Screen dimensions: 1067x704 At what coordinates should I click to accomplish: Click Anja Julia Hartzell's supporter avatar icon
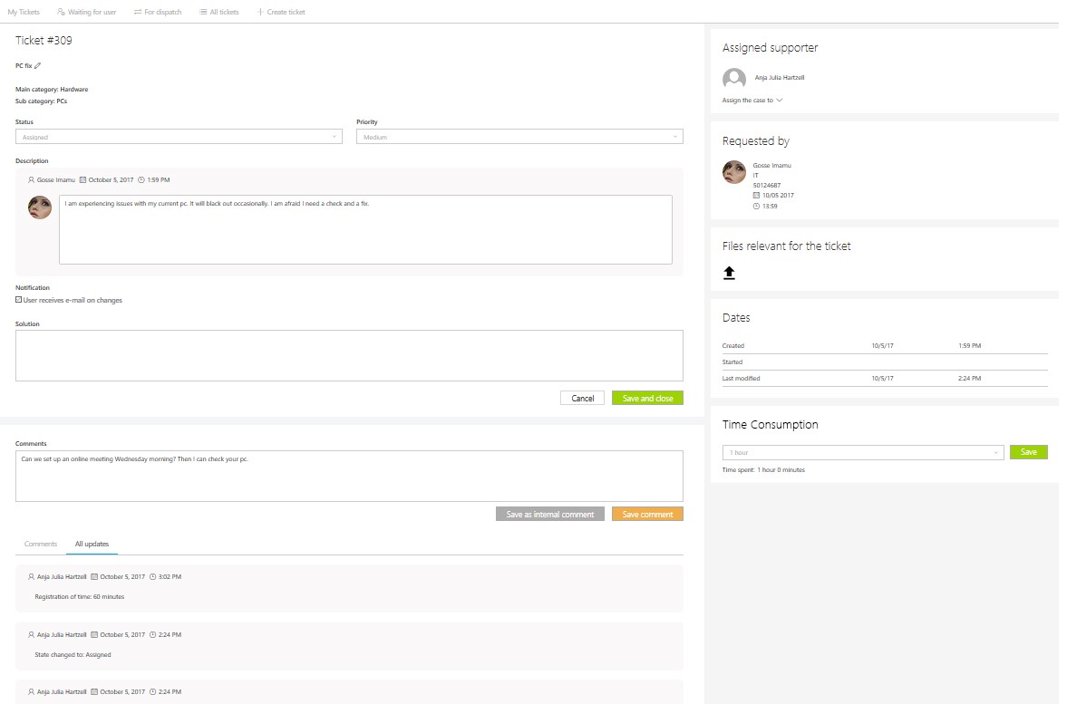tap(734, 79)
